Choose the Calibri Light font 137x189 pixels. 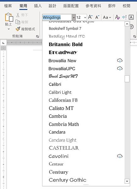84,92
